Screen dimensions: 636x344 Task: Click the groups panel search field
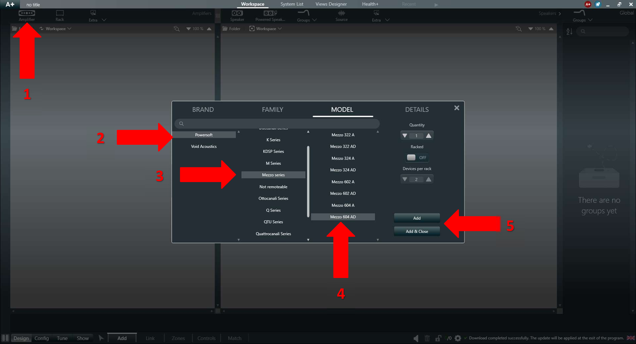coord(602,31)
